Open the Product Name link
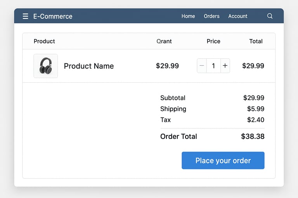 coord(89,66)
